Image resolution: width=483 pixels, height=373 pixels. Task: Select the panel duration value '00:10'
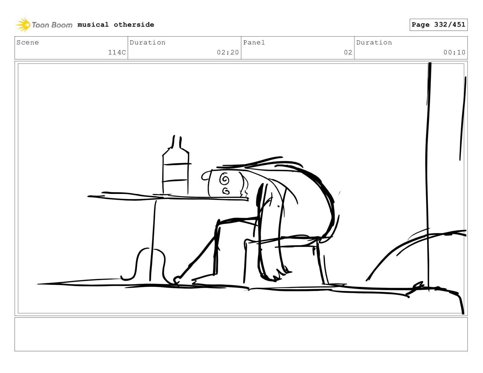click(x=454, y=52)
